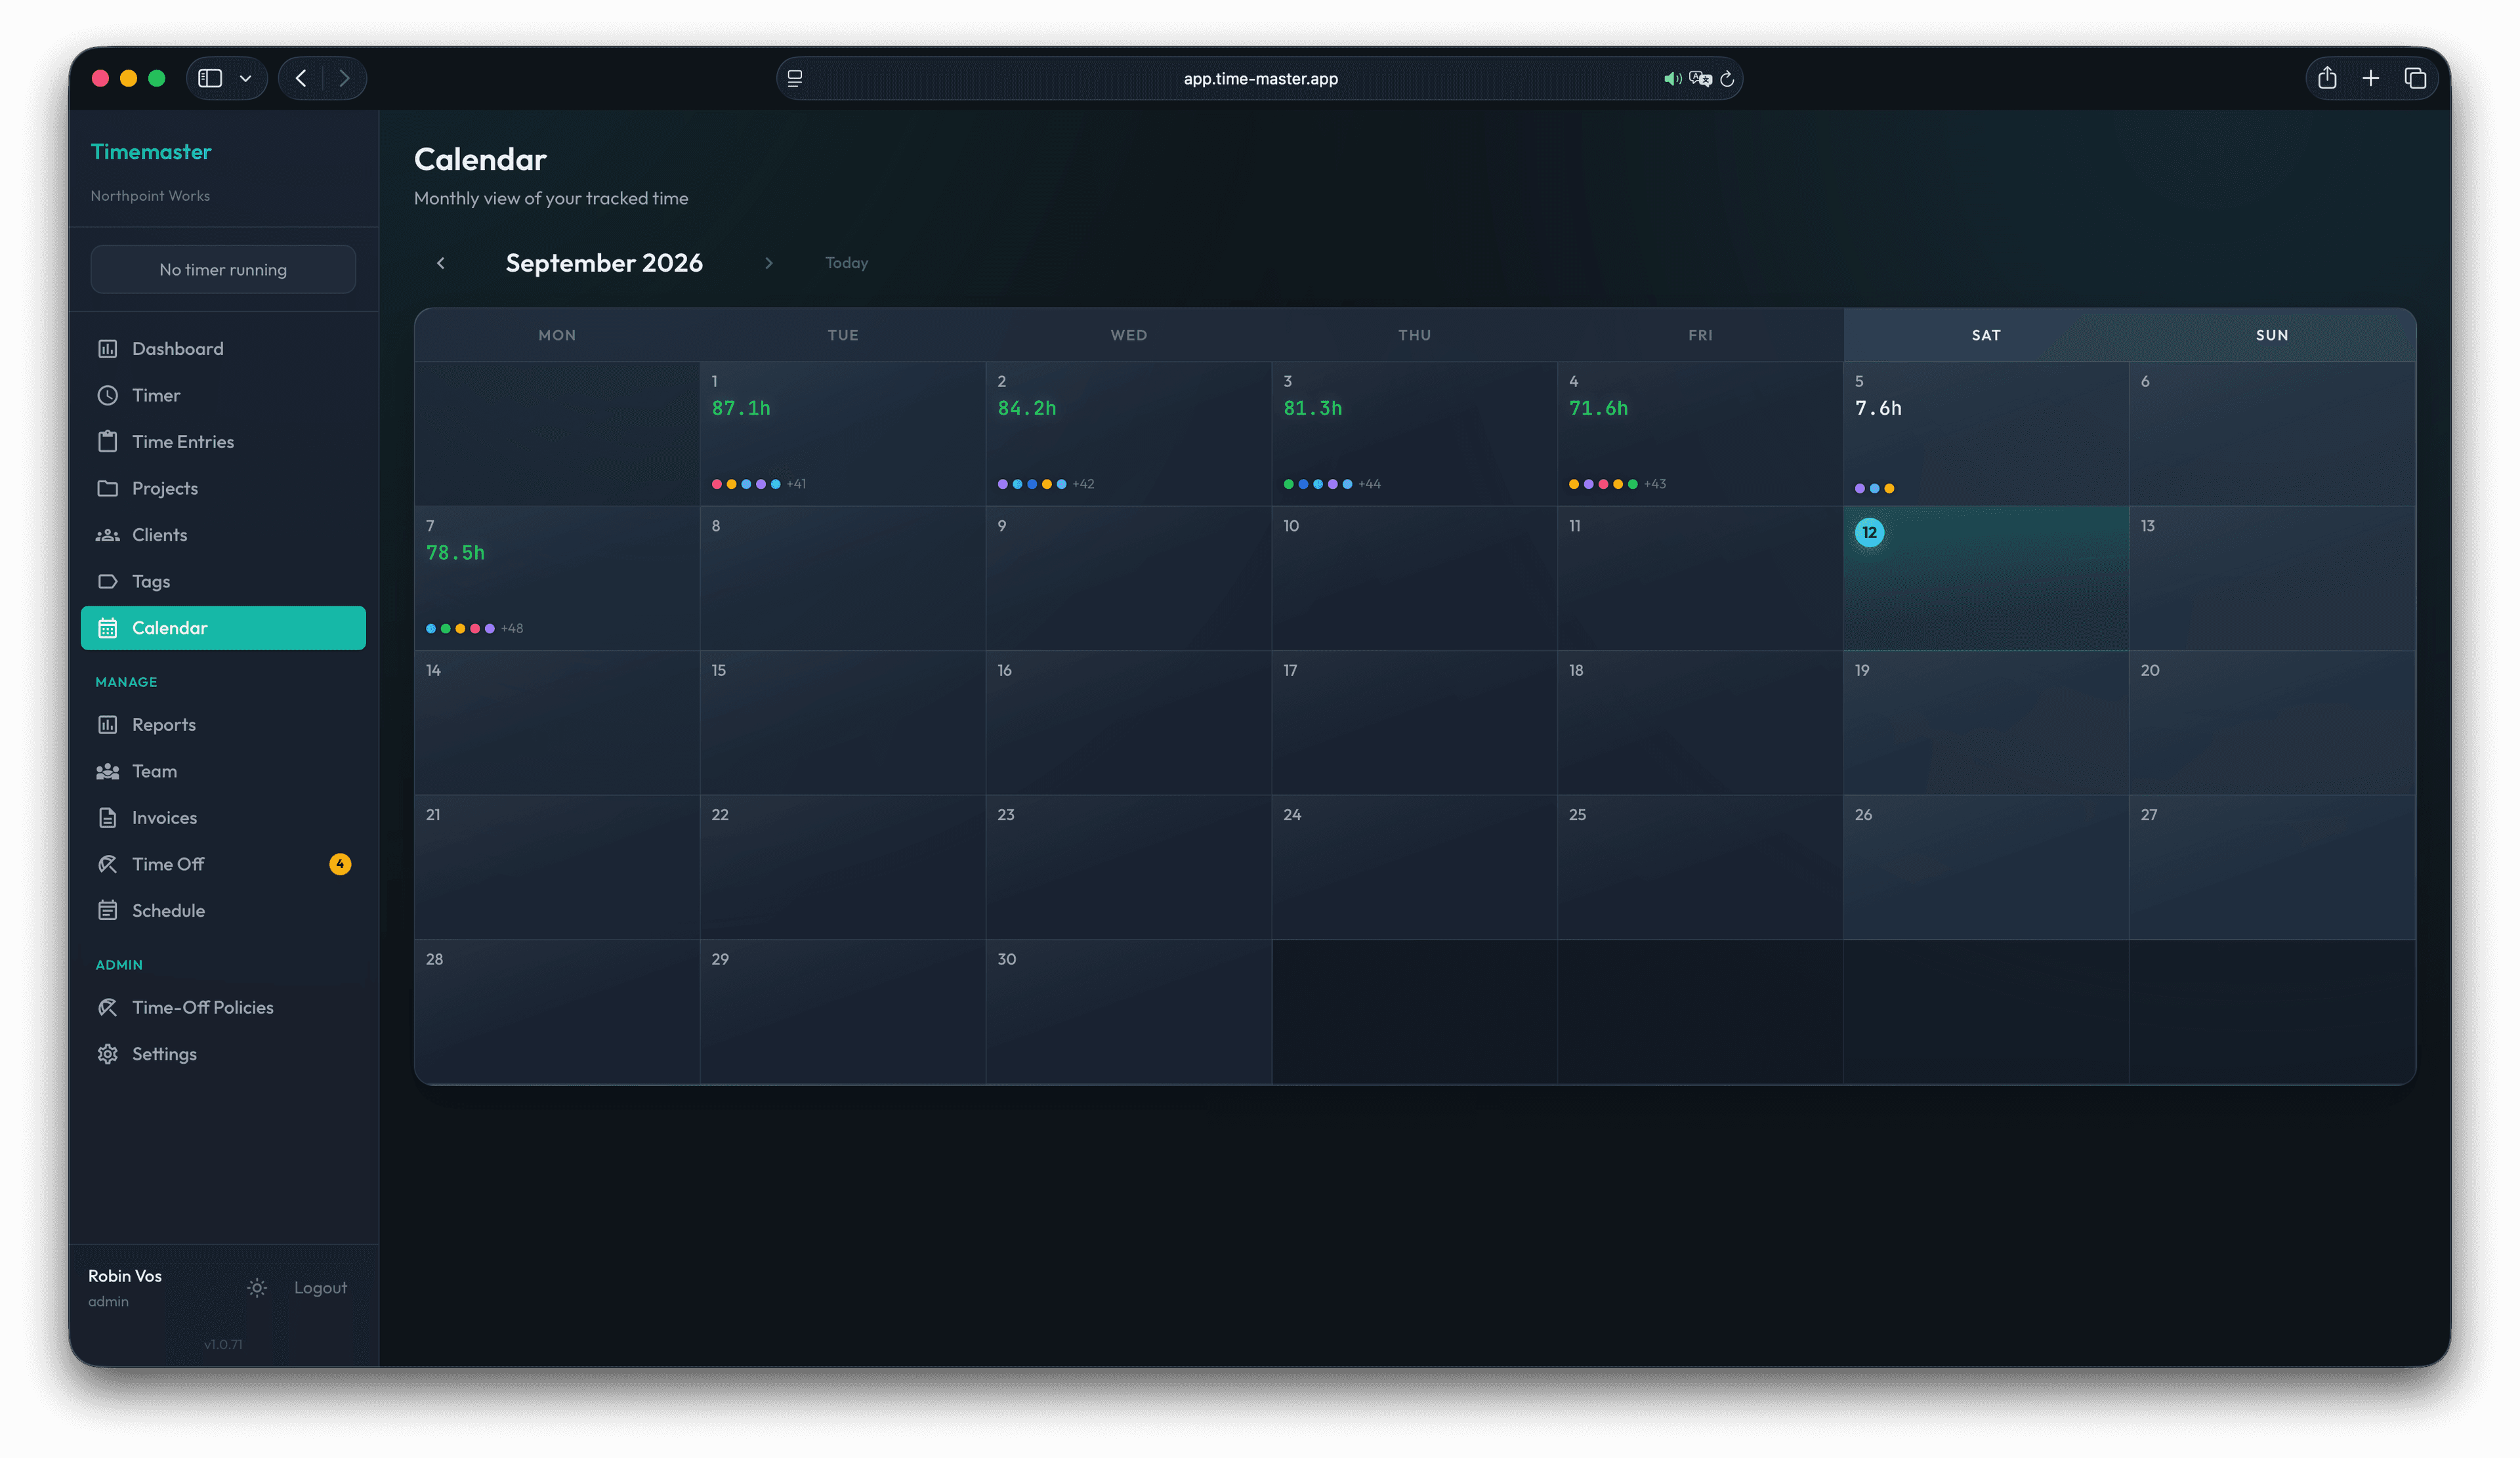Navigate forward in the browser
2520x1458 pixels.
coord(344,78)
